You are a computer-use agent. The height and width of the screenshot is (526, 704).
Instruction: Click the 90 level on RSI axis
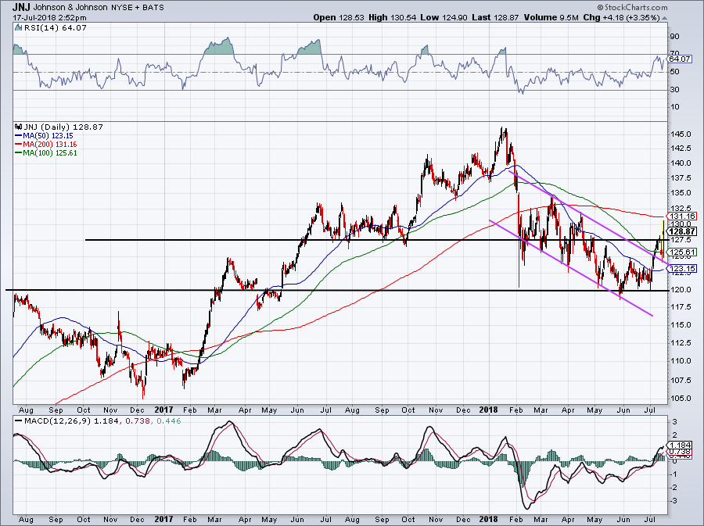pyautogui.click(x=675, y=36)
